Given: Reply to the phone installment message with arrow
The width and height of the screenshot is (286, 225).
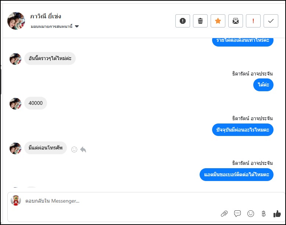Looking at the screenshot, I should pyautogui.click(x=83, y=150).
